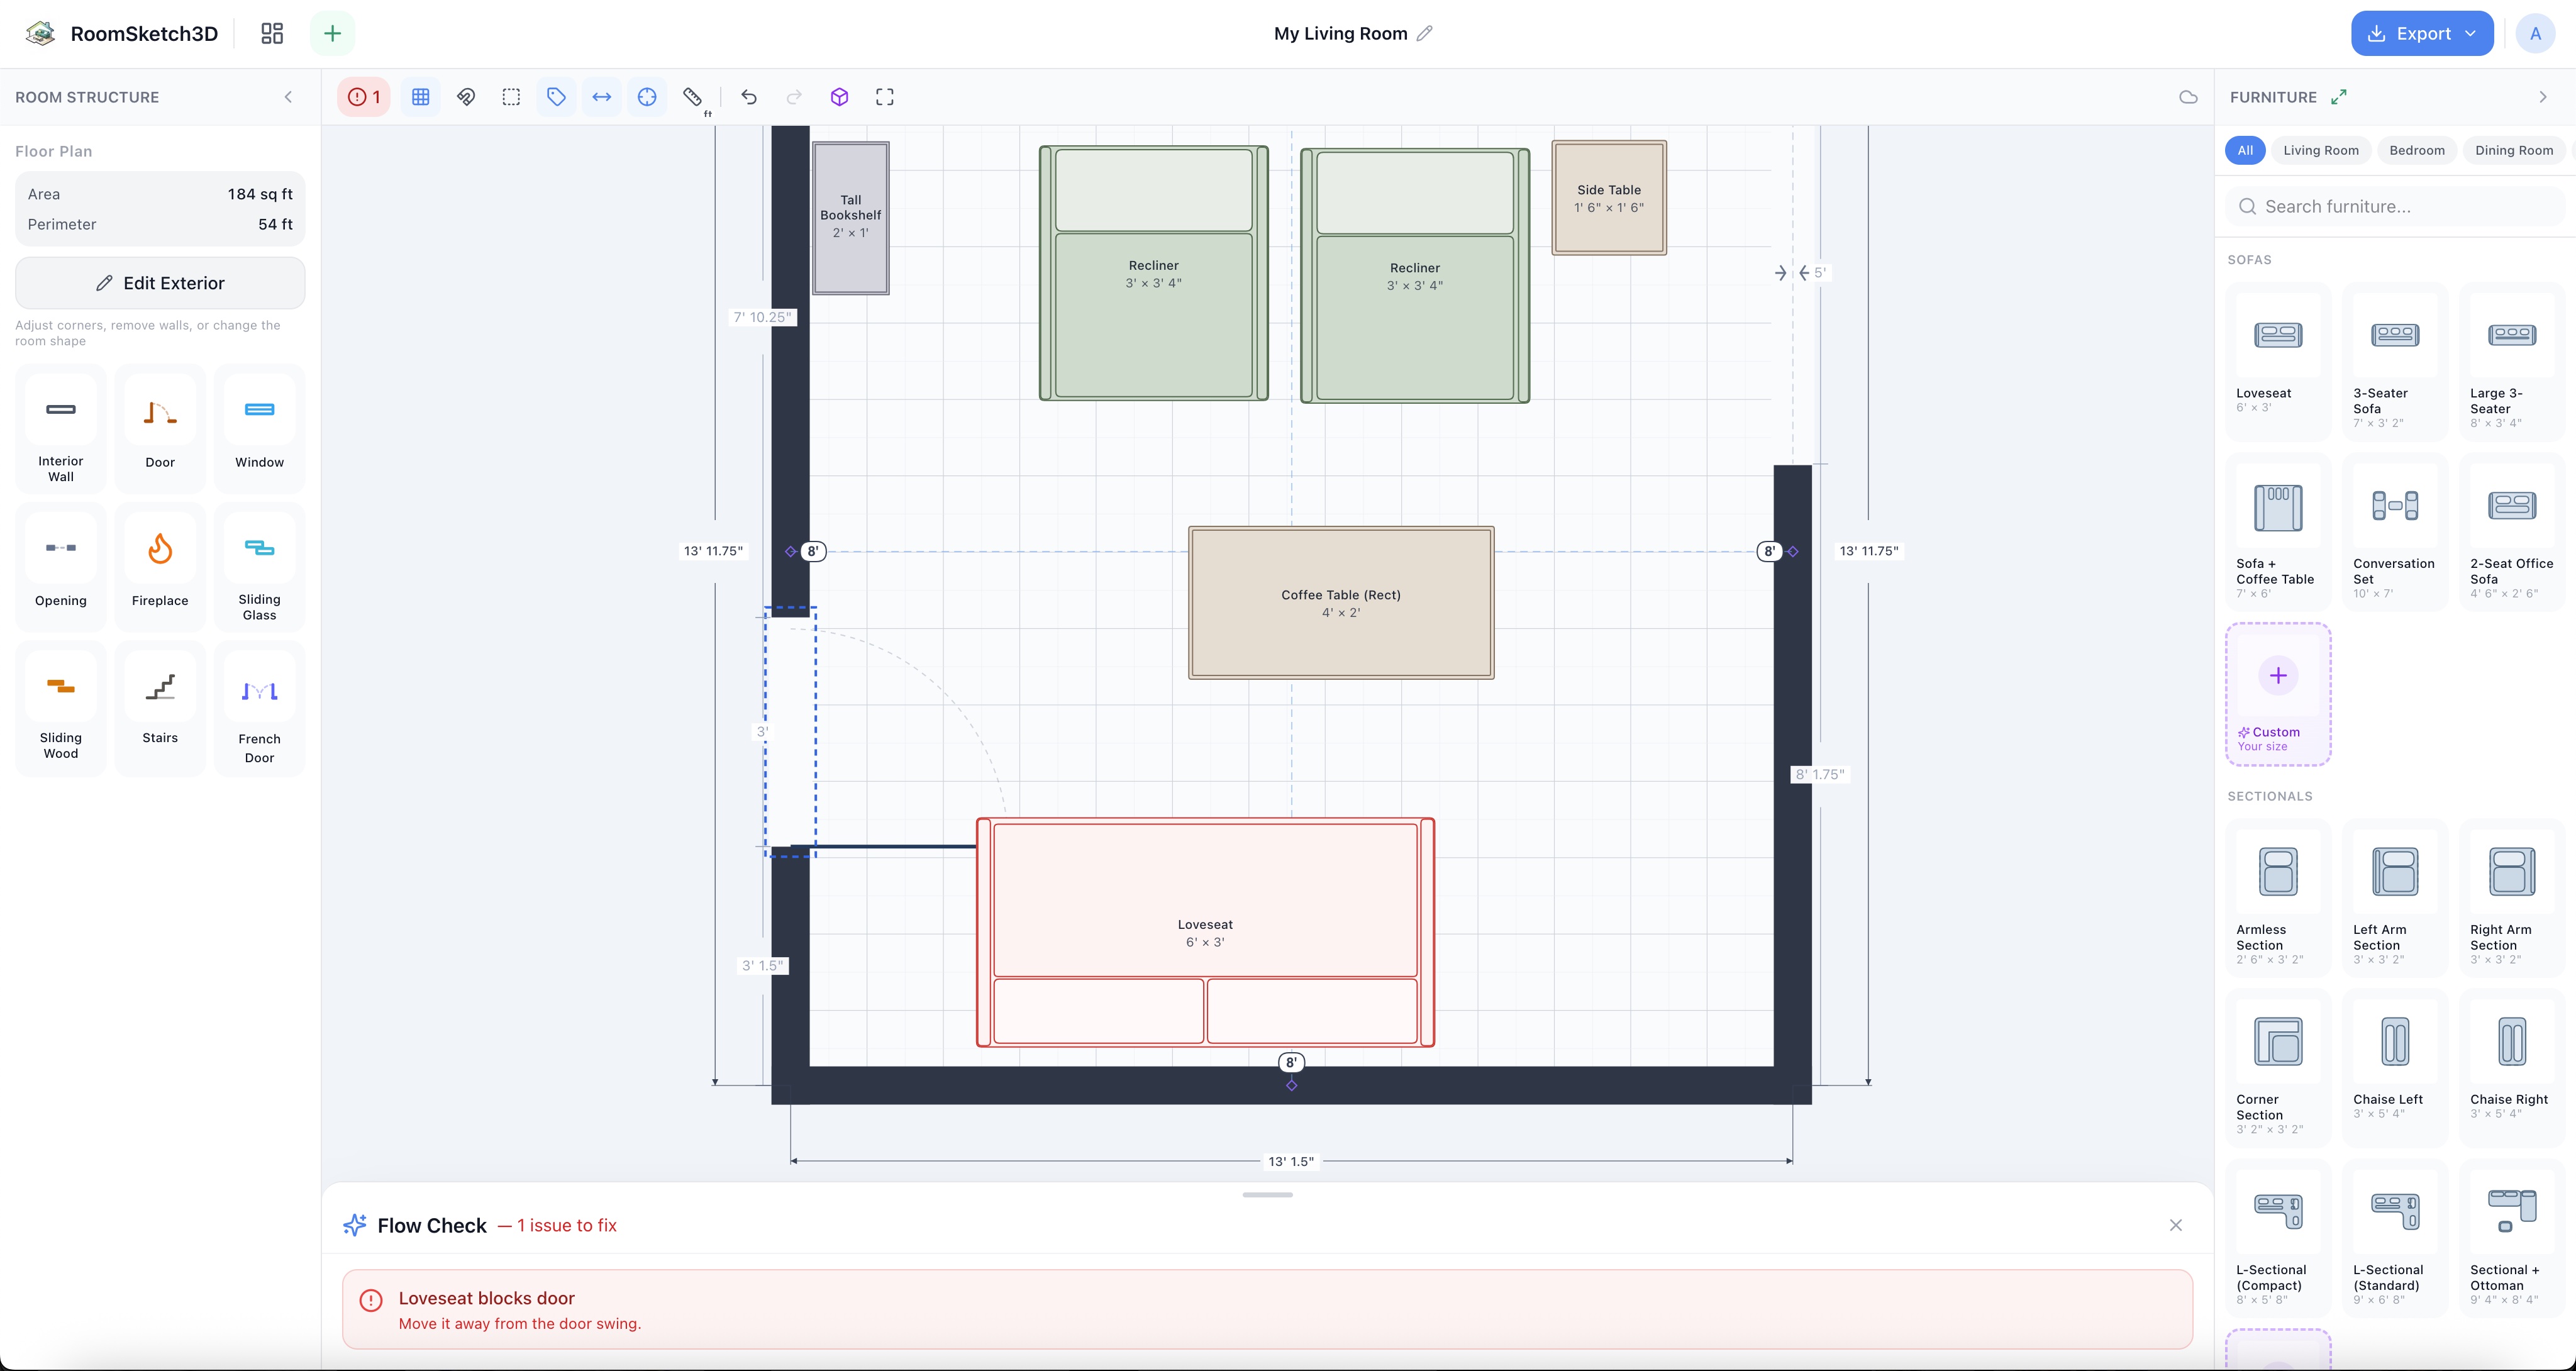Toggle the grid display
2576x1371 pixels.
421,97
